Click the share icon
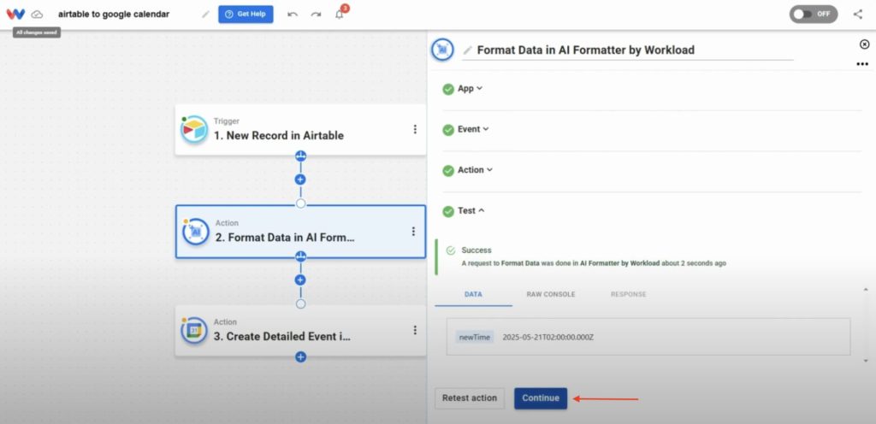The width and height of the screenshot is (876, 424). [857, 15]
